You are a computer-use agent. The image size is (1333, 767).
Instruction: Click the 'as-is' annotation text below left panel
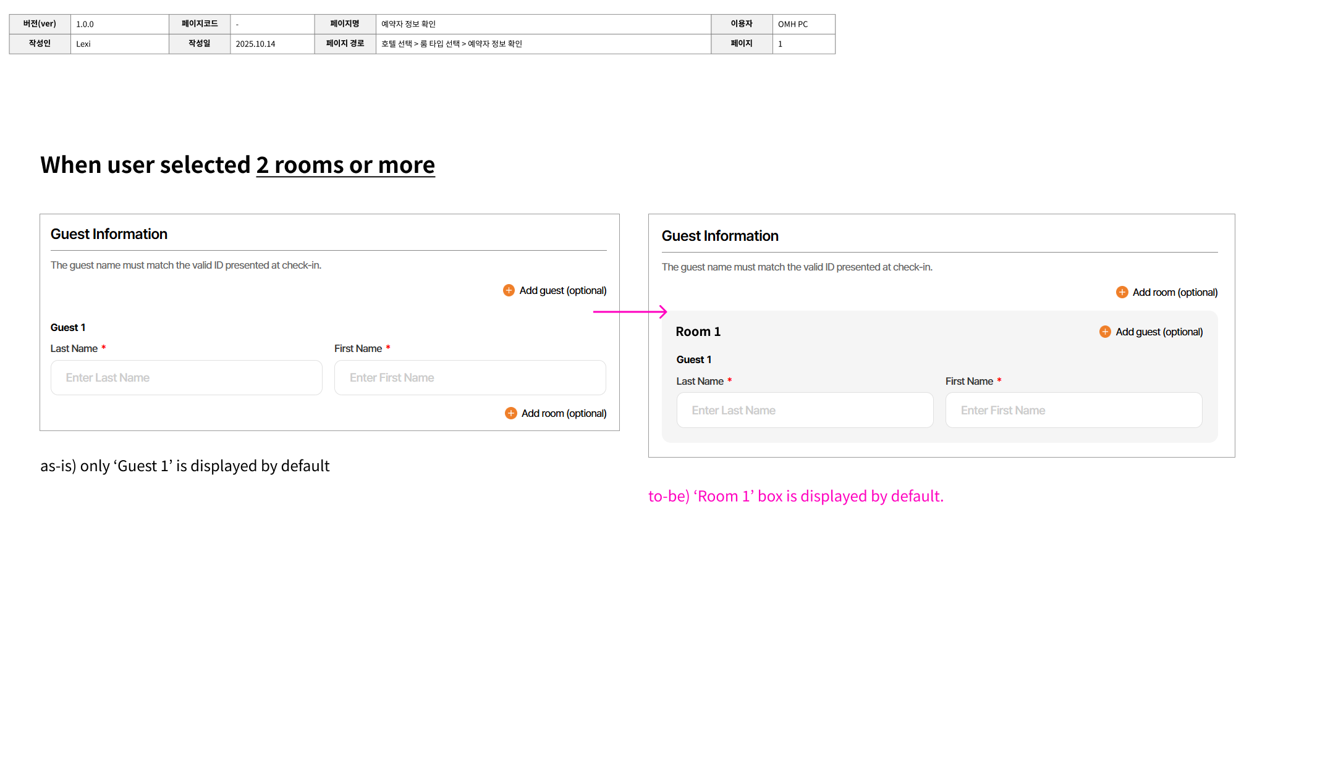(x=185, y=466)
